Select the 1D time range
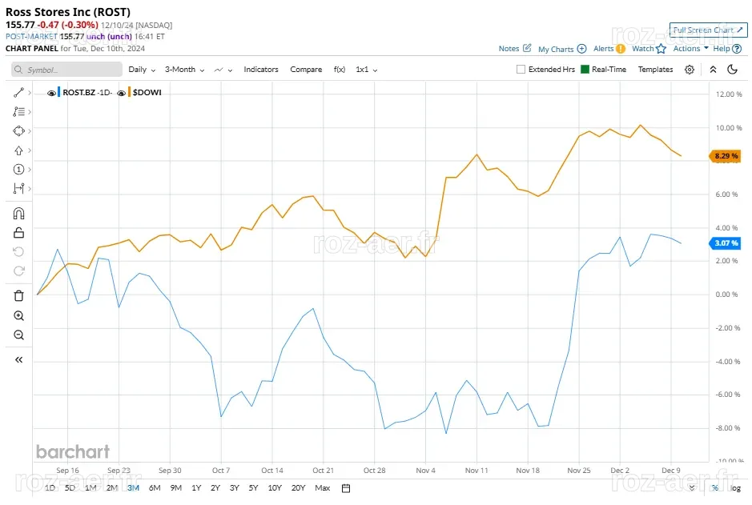 50,488
